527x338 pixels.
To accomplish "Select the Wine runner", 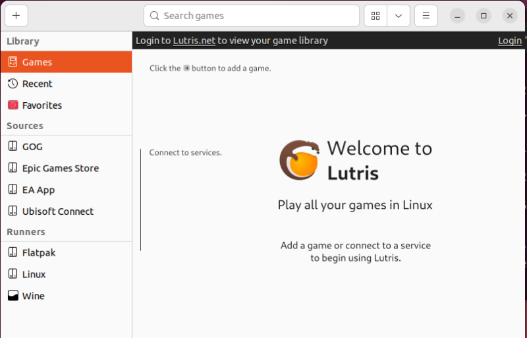I will (x=67, y=296).
